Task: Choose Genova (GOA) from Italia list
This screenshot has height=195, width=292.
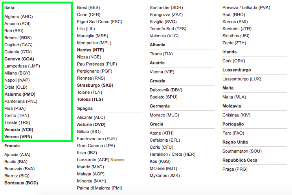Action: coord(19,59)
